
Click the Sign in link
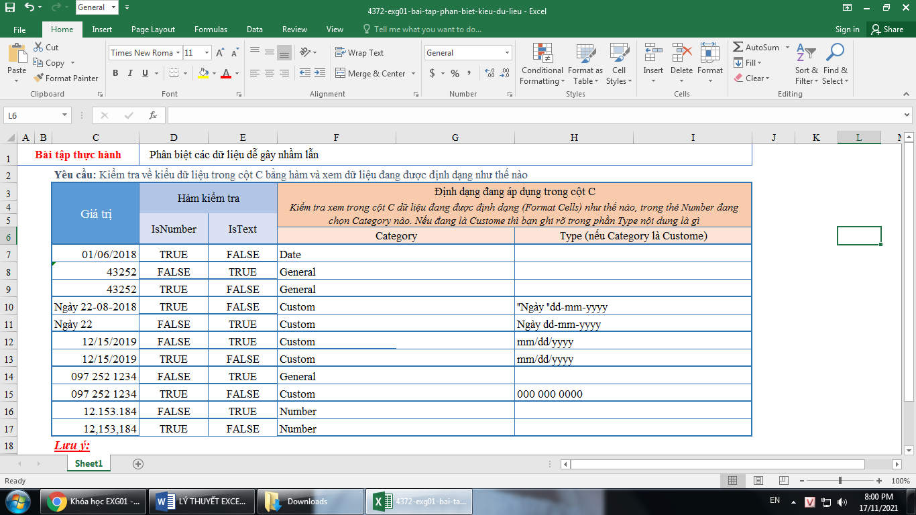847,30
